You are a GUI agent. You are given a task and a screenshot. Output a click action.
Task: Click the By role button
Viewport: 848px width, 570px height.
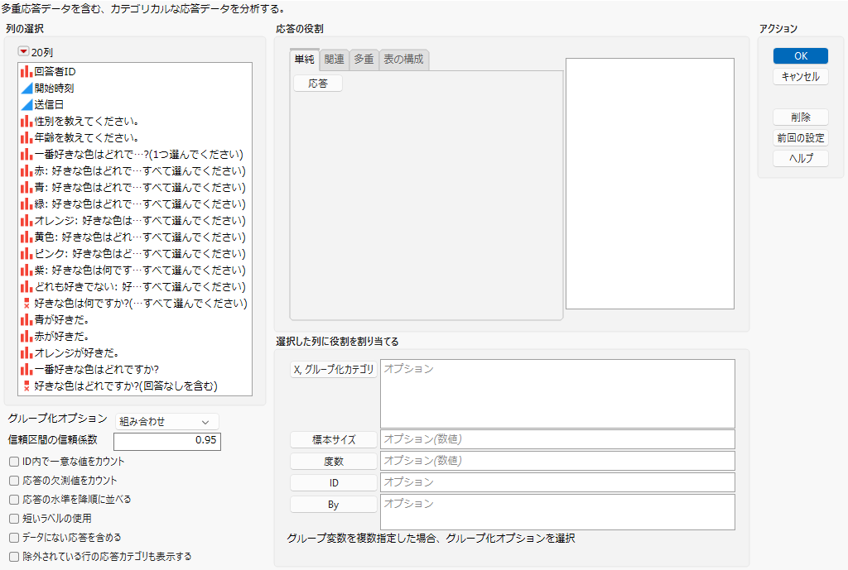click(334, 505)
